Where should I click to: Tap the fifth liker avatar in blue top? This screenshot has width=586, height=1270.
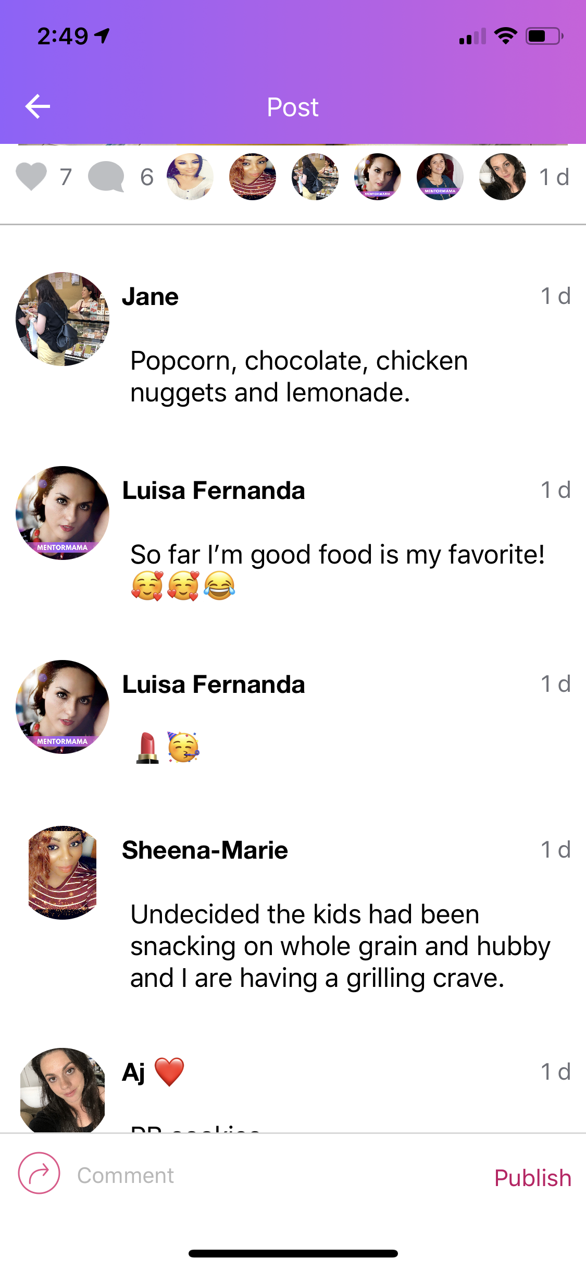tap(440, 177)
